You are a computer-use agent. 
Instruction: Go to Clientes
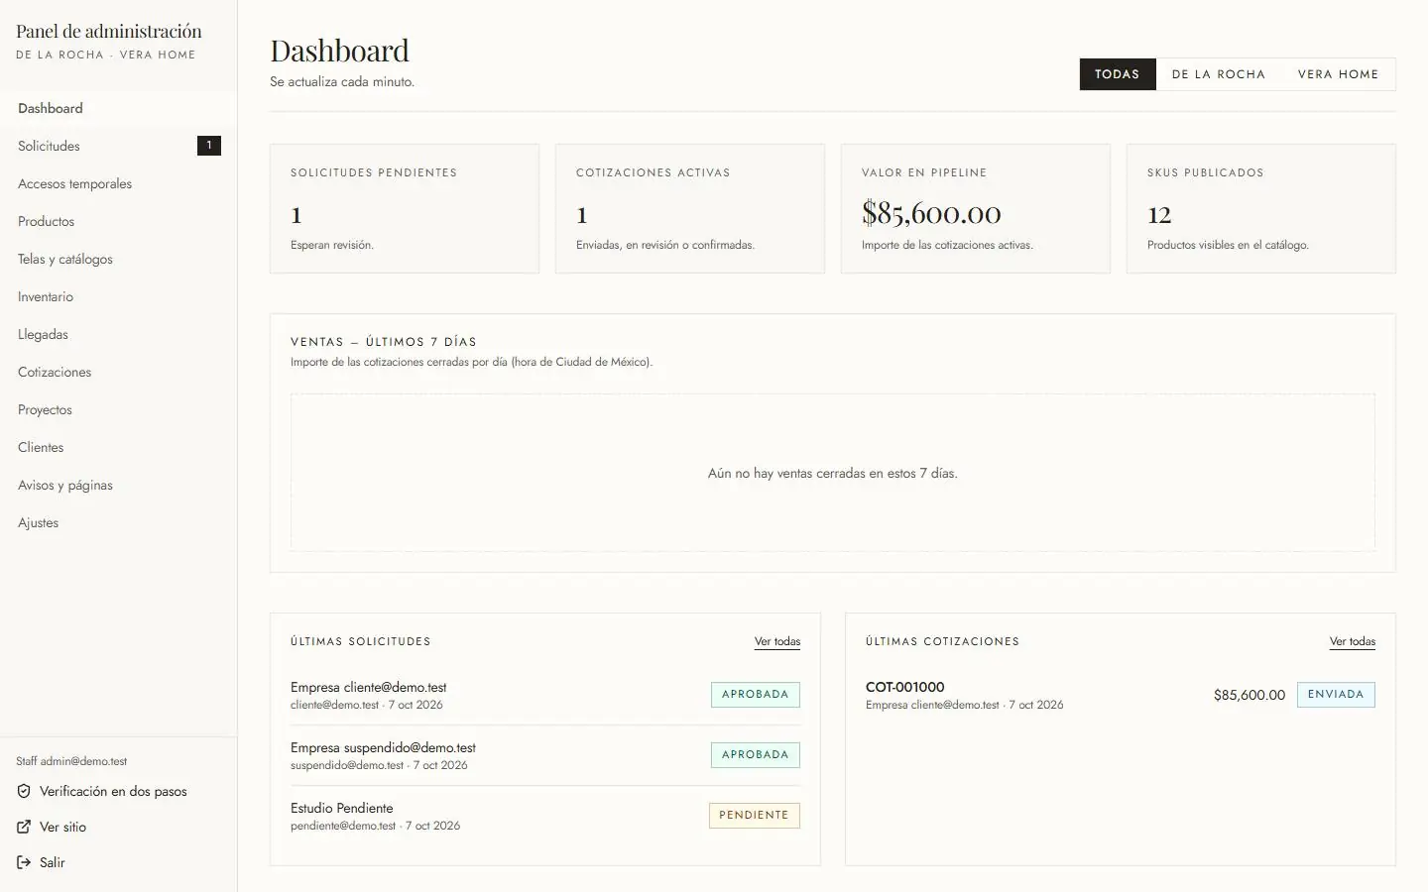tap(119, 447)
